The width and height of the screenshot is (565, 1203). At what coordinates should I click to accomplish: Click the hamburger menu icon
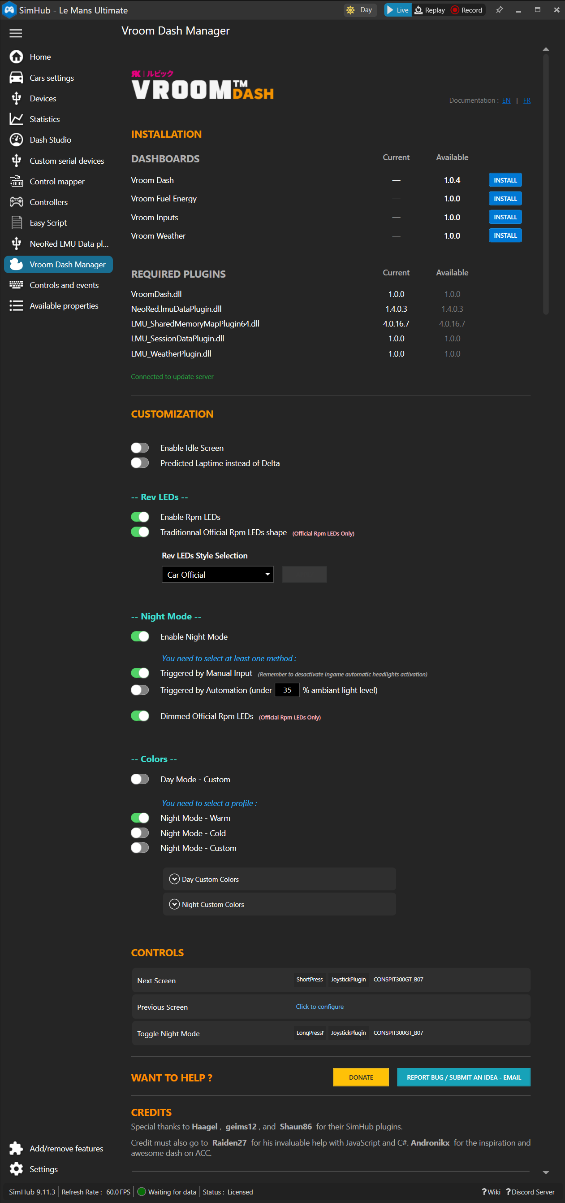click(16, 33)
